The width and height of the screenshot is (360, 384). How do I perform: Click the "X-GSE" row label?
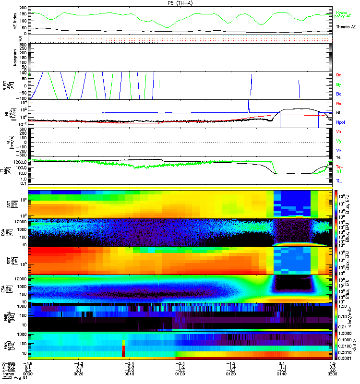point(9,364)
